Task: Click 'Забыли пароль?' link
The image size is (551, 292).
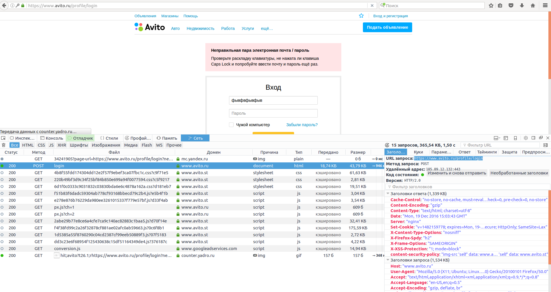Action: [x=302, y=125]
